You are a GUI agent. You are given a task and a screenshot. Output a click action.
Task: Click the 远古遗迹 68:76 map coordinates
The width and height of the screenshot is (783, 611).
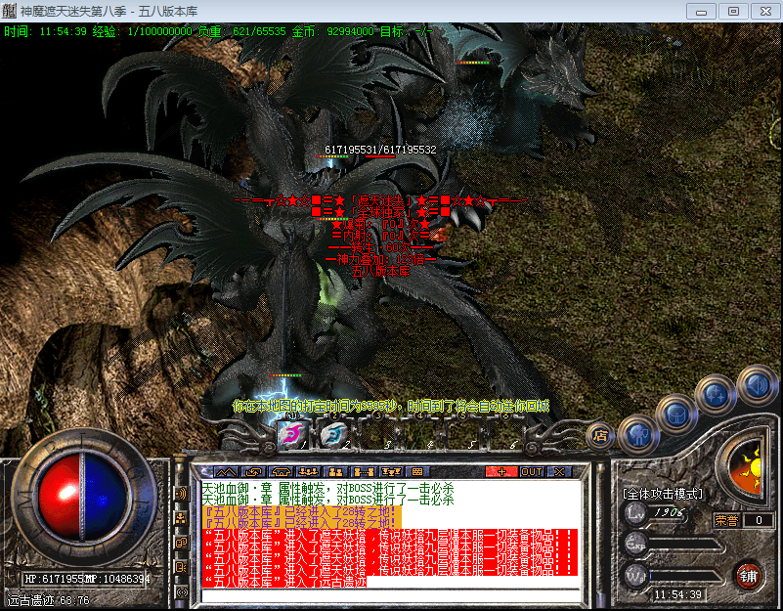click(49, 600)
